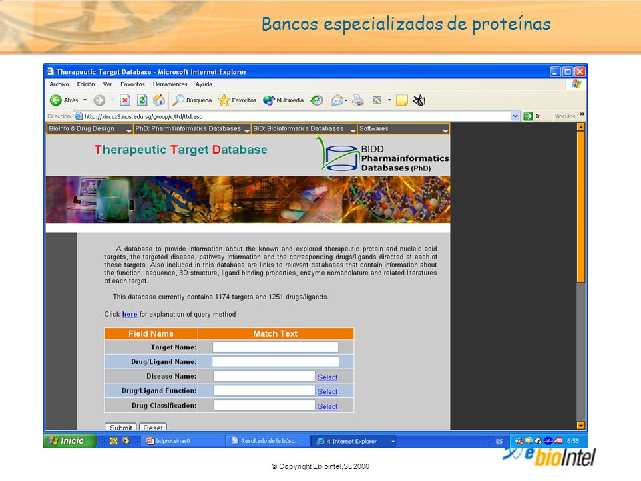
Task: Click the scrollbar up arrow
Action: point(580,127)
